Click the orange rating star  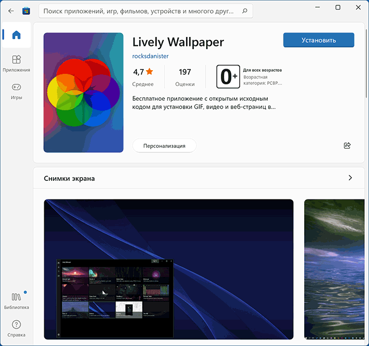[149, 71]
